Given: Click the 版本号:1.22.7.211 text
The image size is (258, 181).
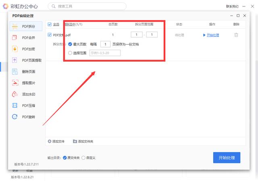Looking at the screenshot, I should pos(26,164).
